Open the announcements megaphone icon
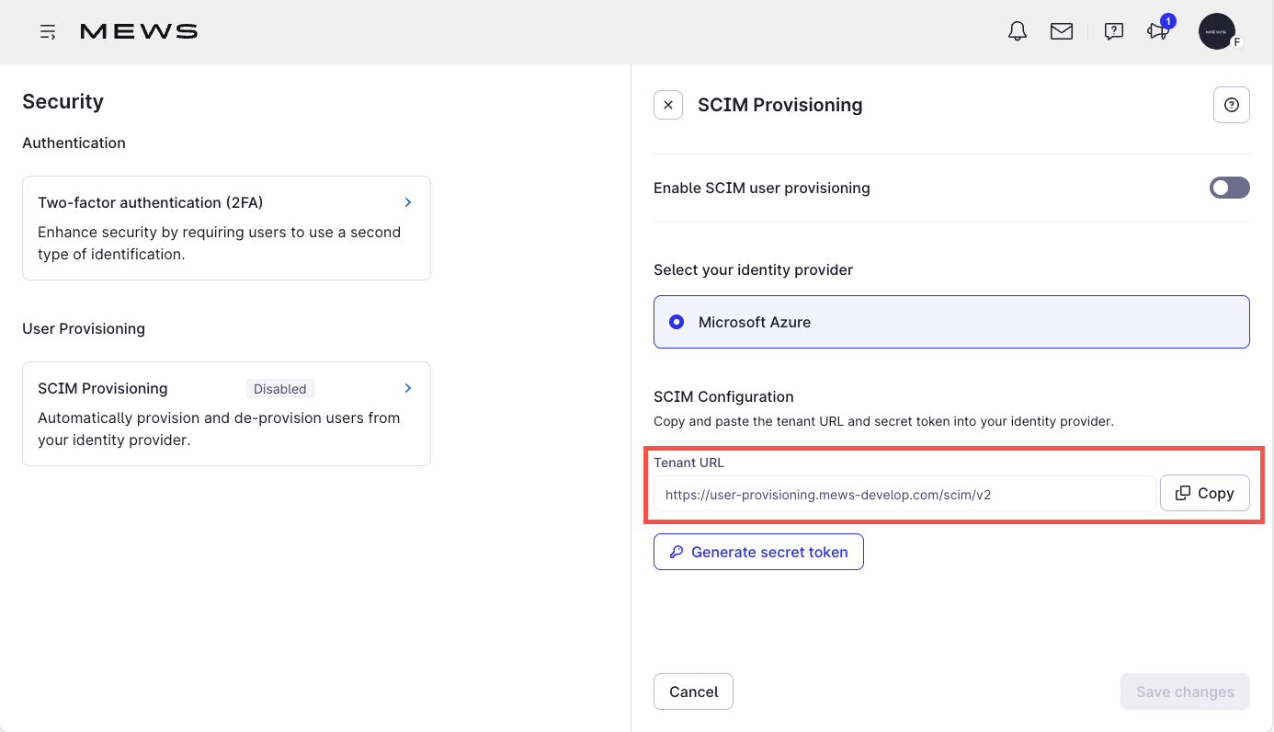Image resolution: width=1274 pixels, height=732 pixels. click(x=1157, y=31)
